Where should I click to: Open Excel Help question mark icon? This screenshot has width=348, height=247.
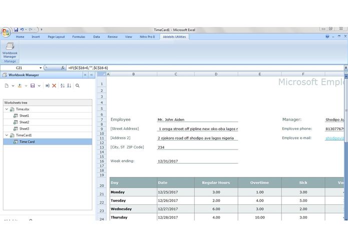pyautogui.click(x=327, y=36)
